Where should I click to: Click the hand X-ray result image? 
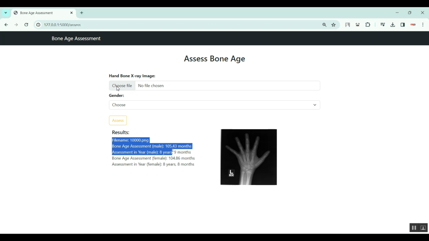pos(249,157)
